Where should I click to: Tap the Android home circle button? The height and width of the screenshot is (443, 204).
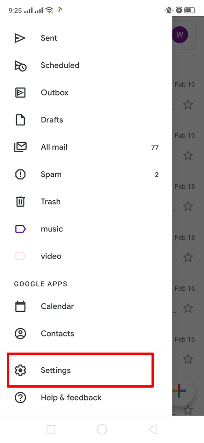[x=102, y=430]
